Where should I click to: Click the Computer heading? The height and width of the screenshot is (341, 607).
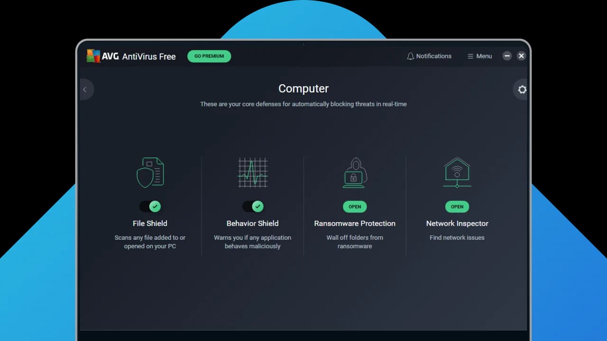tap(303, 89)
